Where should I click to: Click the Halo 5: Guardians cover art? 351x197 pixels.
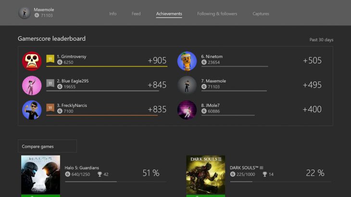tap(41, 174)
